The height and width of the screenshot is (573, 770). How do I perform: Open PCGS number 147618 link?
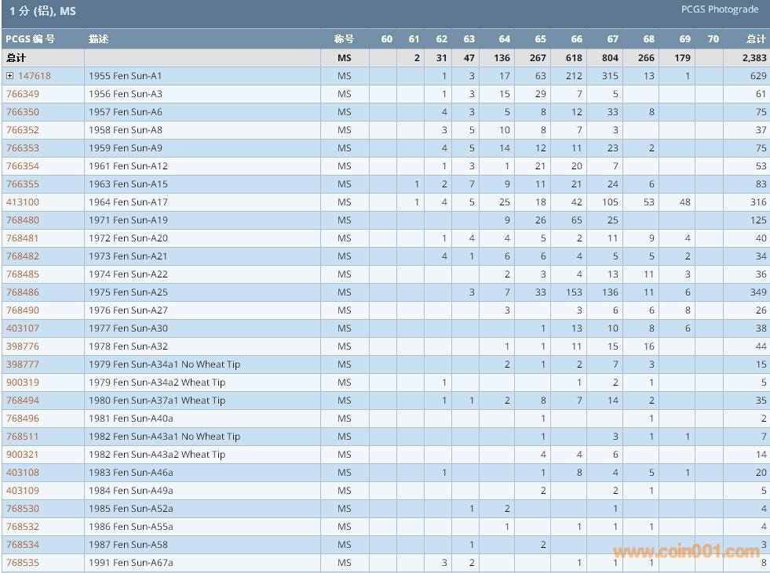tap(35, 76)
